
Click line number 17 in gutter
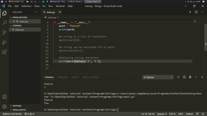tap(47, 68)
